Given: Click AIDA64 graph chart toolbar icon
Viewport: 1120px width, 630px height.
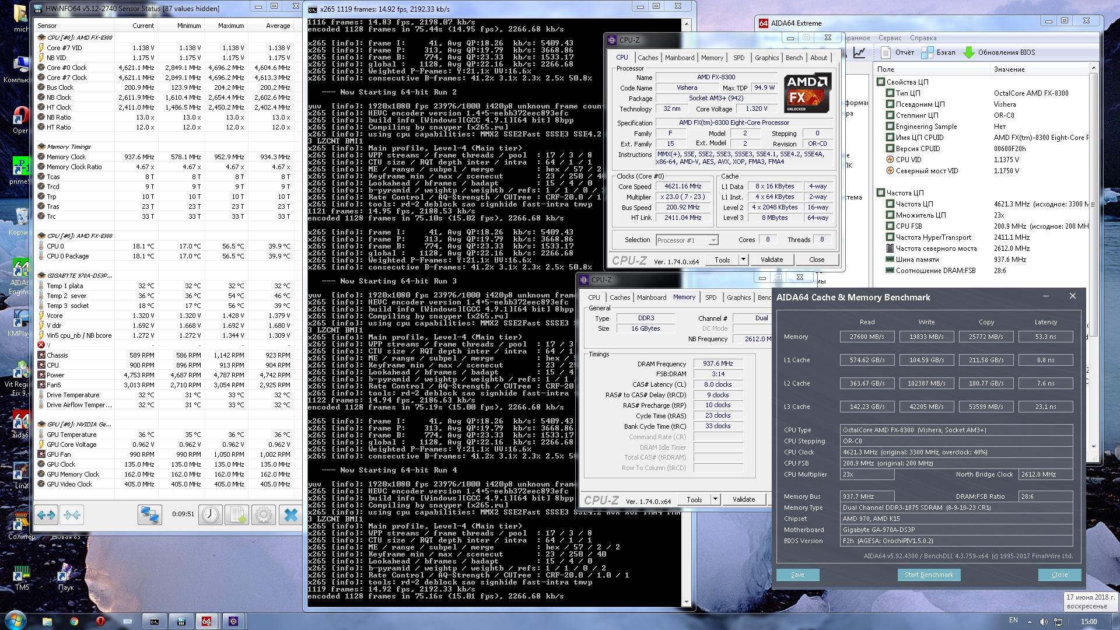Looking at the screenshot, I should 859,52.
